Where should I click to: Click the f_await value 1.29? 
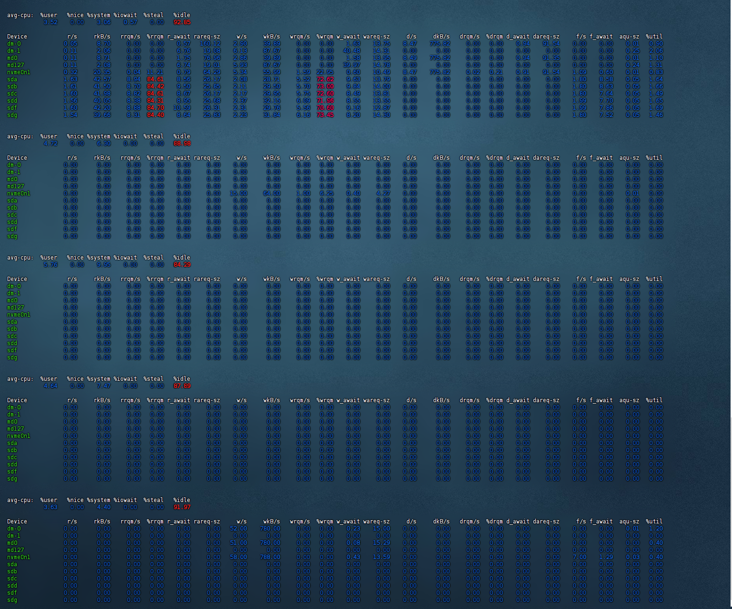click(606, 557)
